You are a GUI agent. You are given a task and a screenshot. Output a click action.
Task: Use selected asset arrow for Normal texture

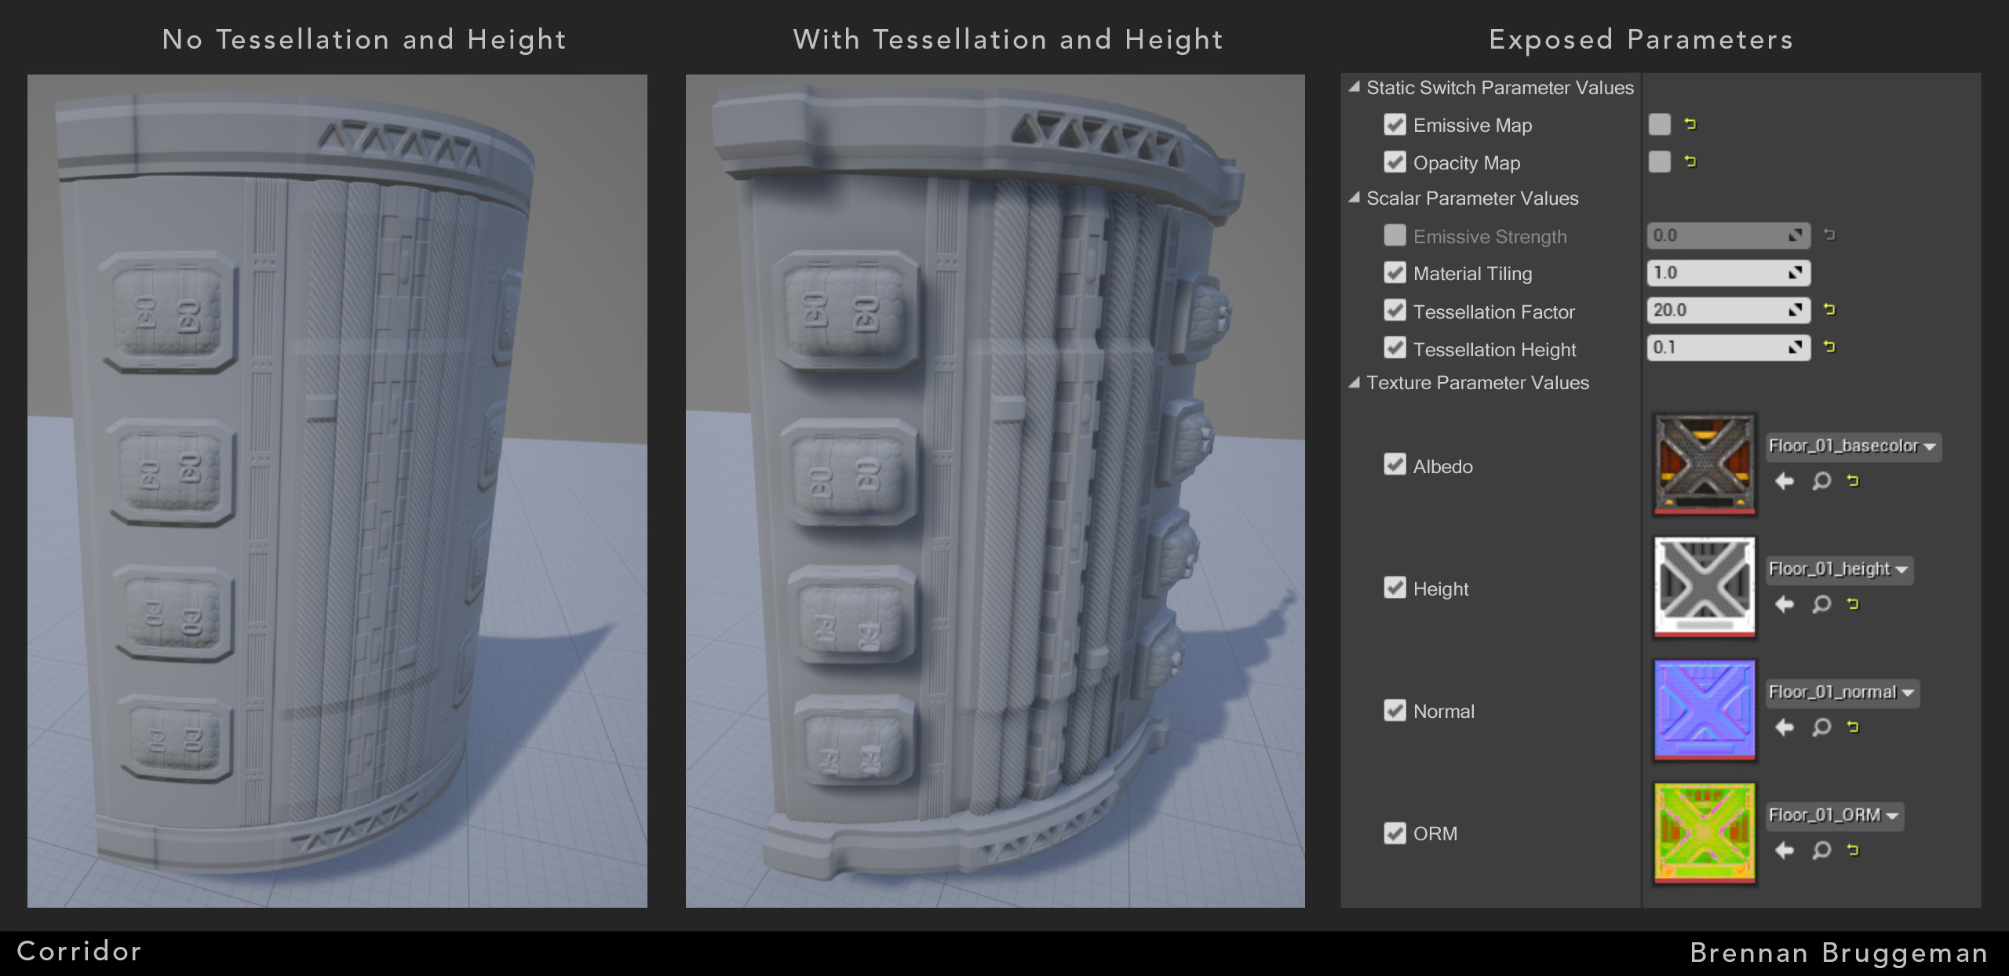[x=1785, y=727]
